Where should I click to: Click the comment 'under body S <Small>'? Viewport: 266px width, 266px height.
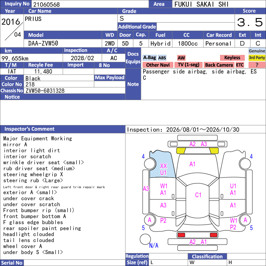coord(33,252)
